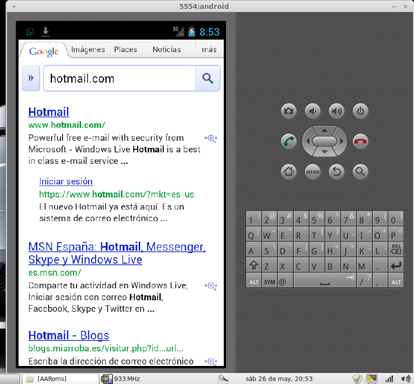
Task: Open the 'Iniciar sesión' sublink
Action: coord(66,181)
